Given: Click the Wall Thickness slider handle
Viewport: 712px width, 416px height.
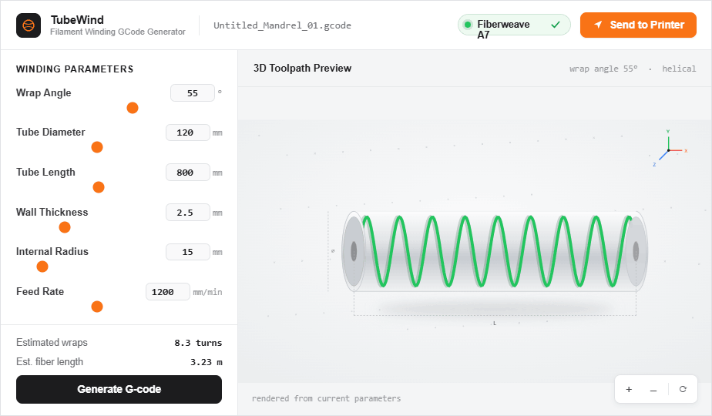Looking at the screenshot, I should pos(65,227).
